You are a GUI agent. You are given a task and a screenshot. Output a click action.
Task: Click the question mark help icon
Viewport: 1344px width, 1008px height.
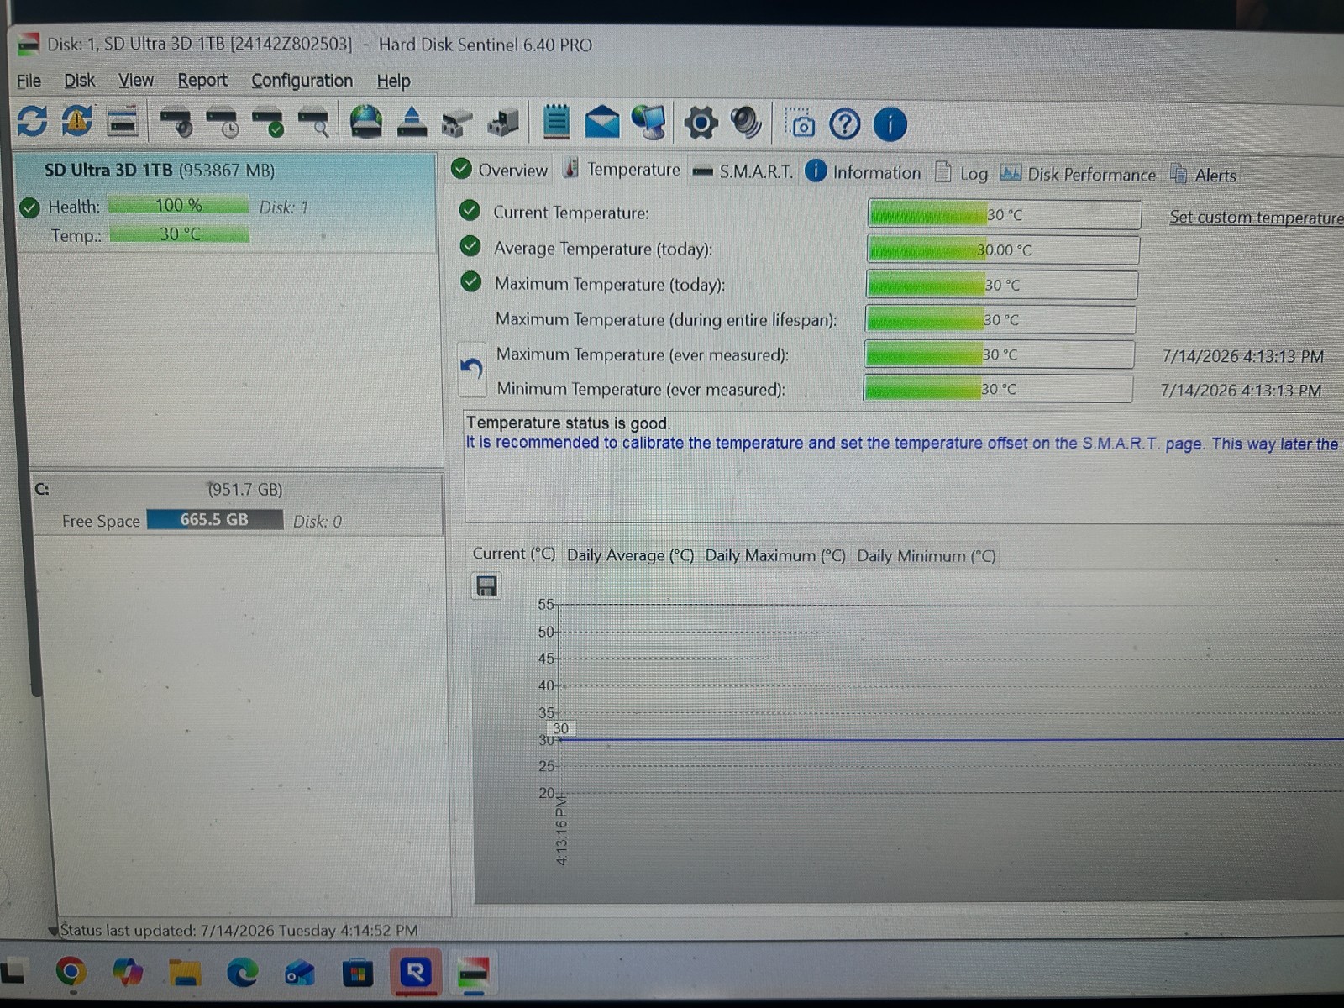click(844, 124)
